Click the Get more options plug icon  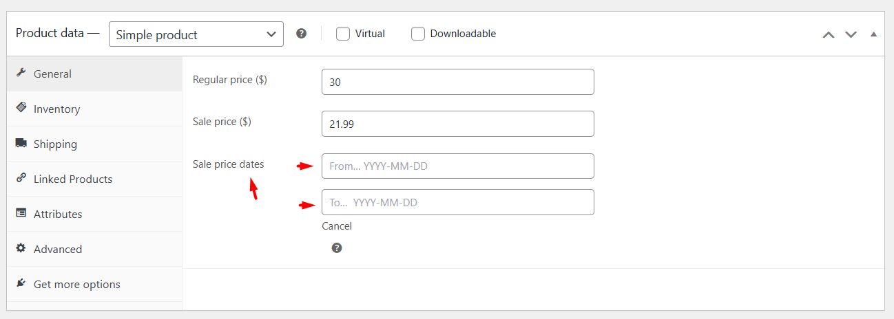[21, 283]
